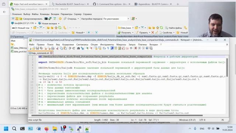Click the Save Macro icon
Screen dimensions: 236x133
point(151,48)
